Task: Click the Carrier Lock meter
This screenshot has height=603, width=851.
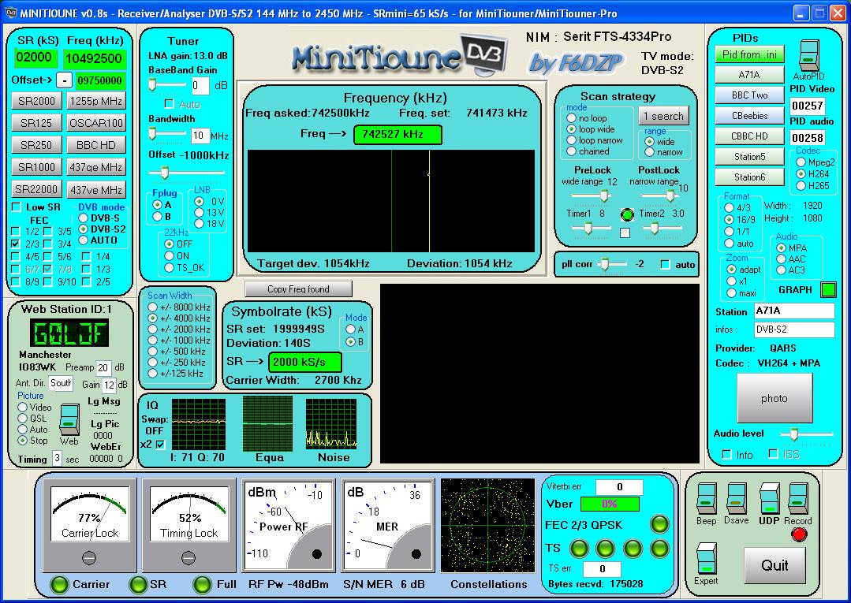Action: (90, 526)
